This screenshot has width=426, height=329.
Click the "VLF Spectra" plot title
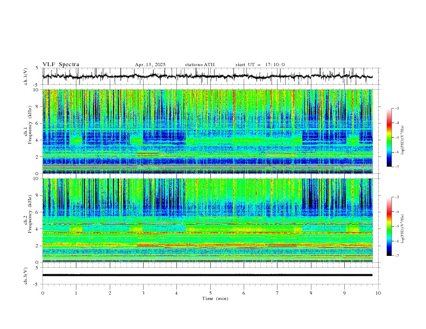(x=61, y=65)
